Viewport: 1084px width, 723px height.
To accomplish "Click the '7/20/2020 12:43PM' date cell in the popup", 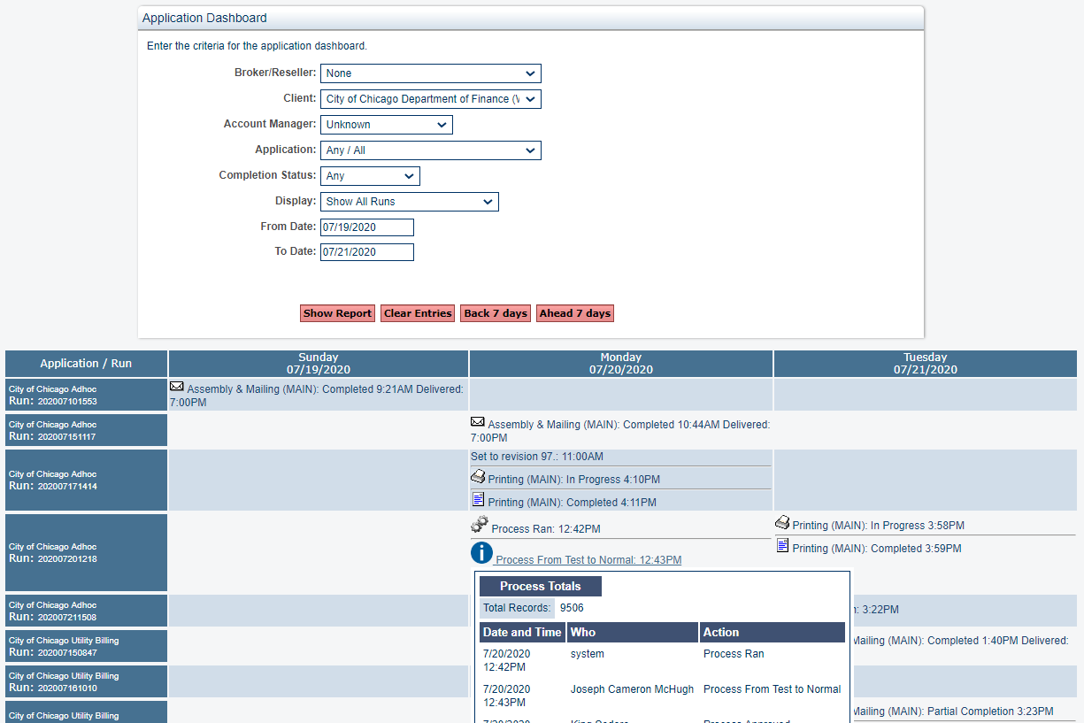I will click(507, 696).
